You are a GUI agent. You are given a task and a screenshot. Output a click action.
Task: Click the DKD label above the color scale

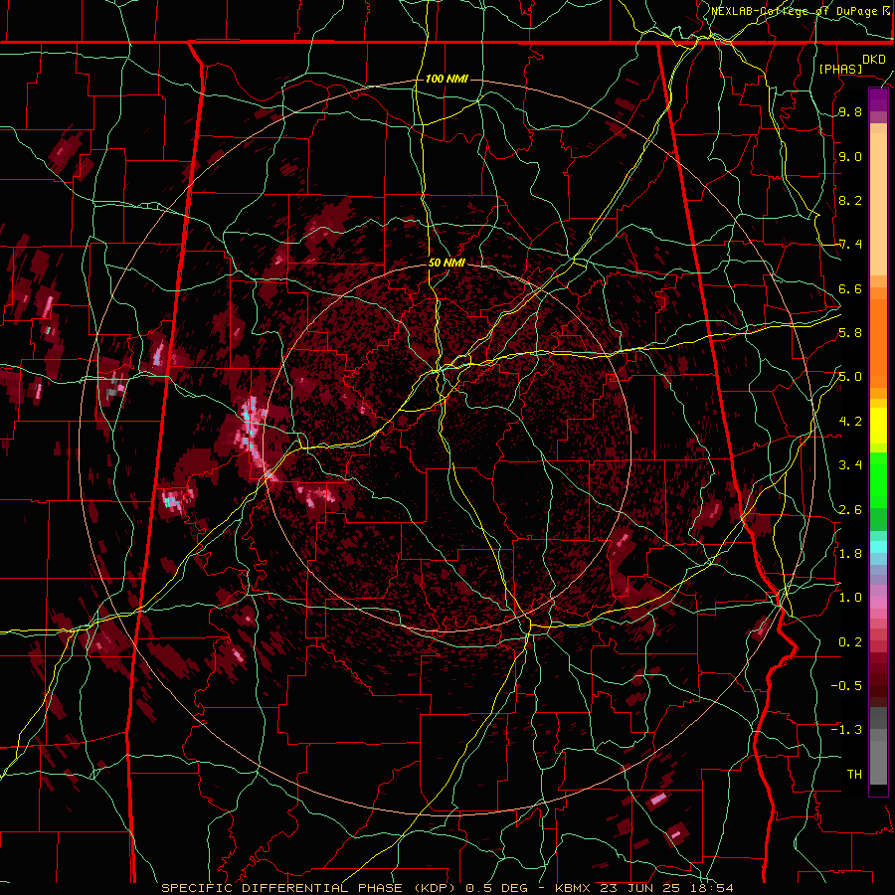click(x=874, y=60)
